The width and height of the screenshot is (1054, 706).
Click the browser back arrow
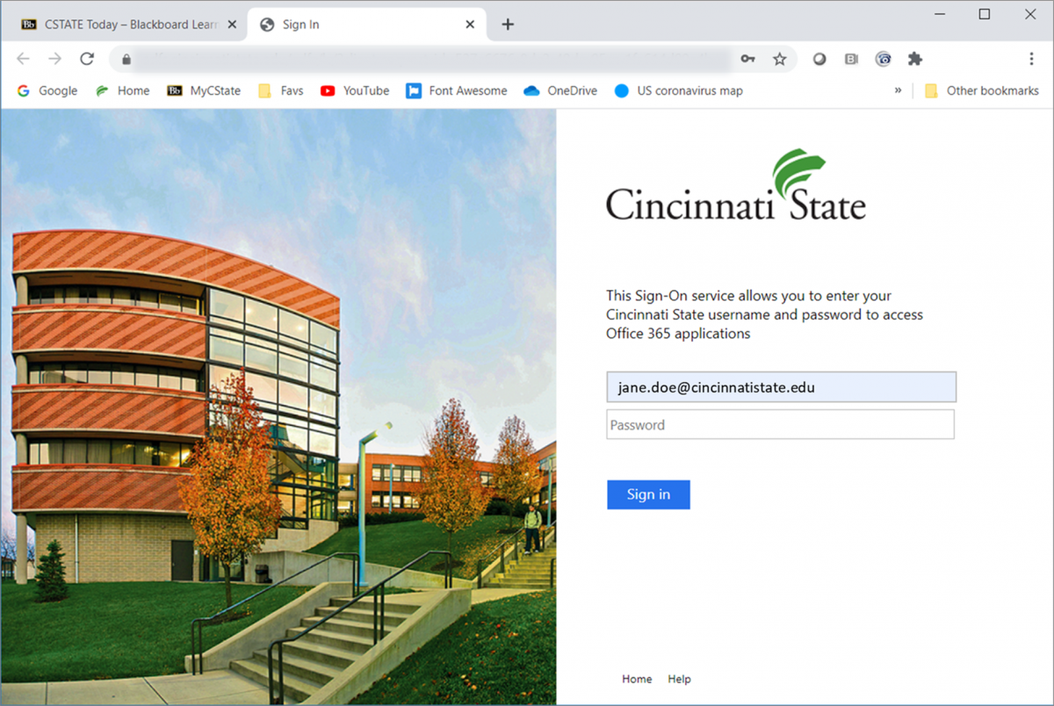pyautogui.click(x=23, y=59)
